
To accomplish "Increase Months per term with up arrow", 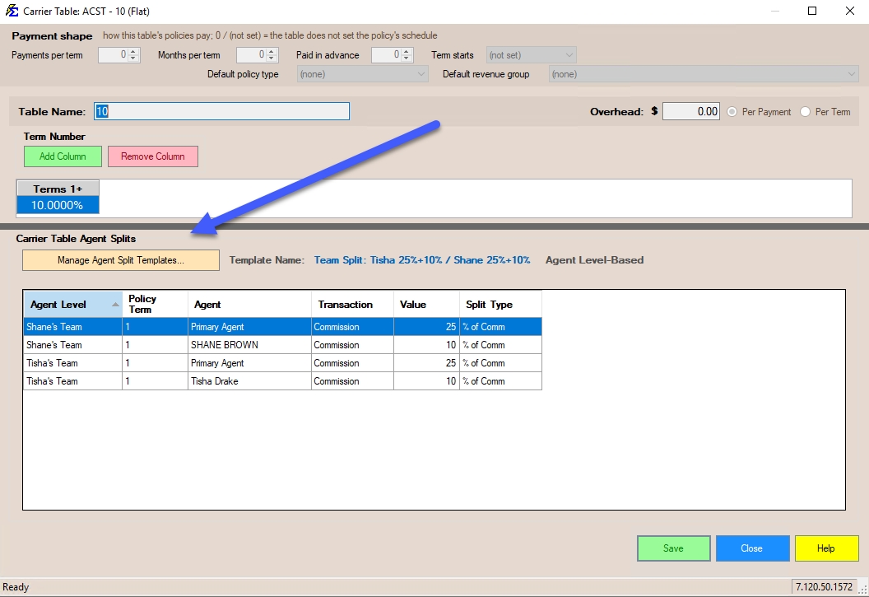I will (x=271, y=52).
